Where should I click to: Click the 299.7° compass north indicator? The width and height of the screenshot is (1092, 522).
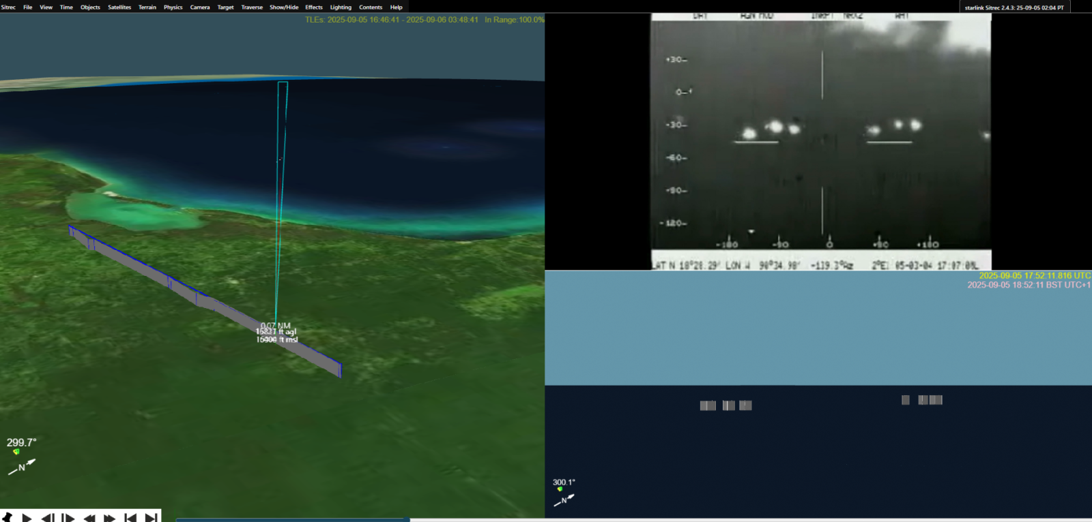pyautogui.click(x=22, y=466)
